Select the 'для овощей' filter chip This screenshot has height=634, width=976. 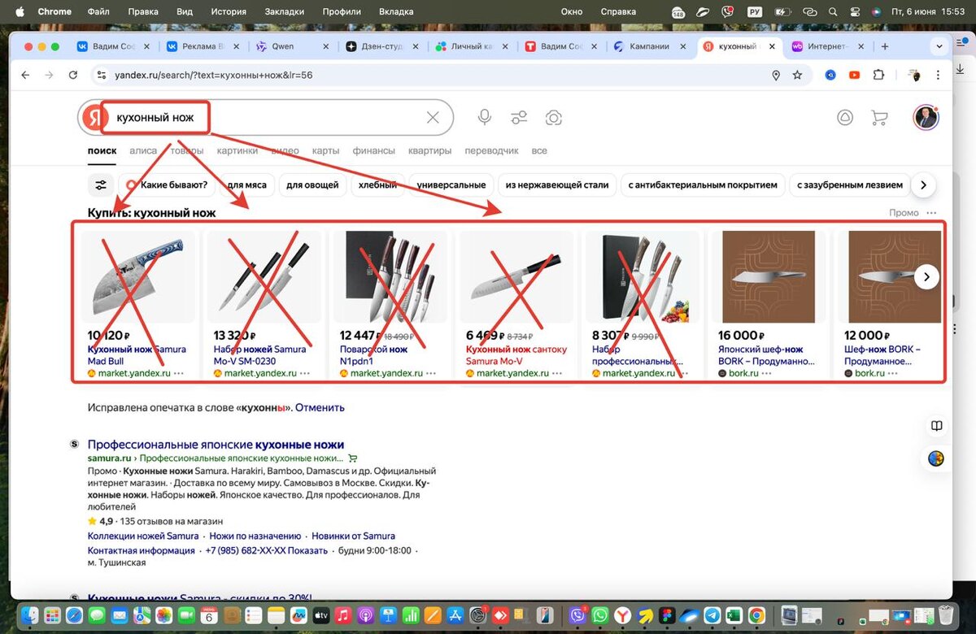(312, 185)
